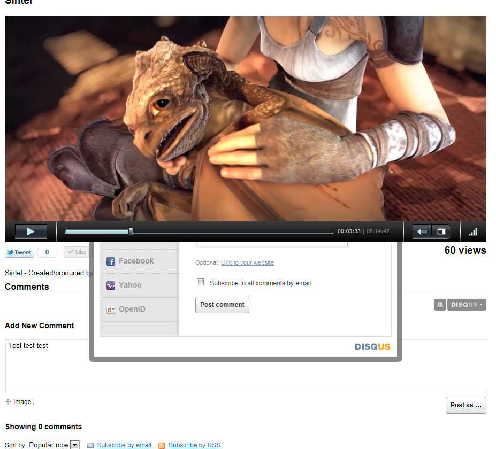Add an image to the comment

pyautogui.click(x=19, y=401)
